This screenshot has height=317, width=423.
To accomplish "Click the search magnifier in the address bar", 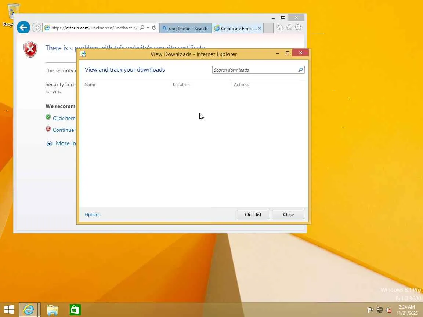I will [142, 28].
